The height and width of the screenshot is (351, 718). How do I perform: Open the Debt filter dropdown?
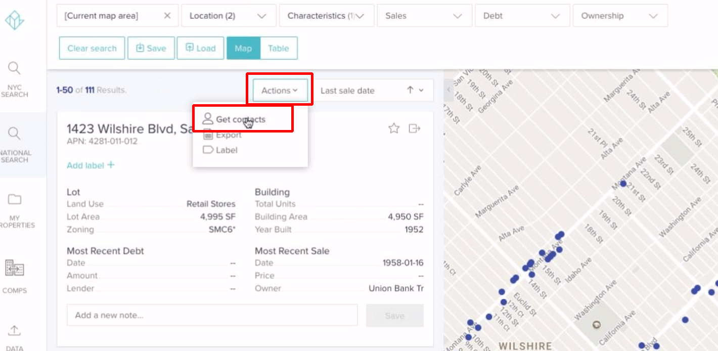coord(522,16)
